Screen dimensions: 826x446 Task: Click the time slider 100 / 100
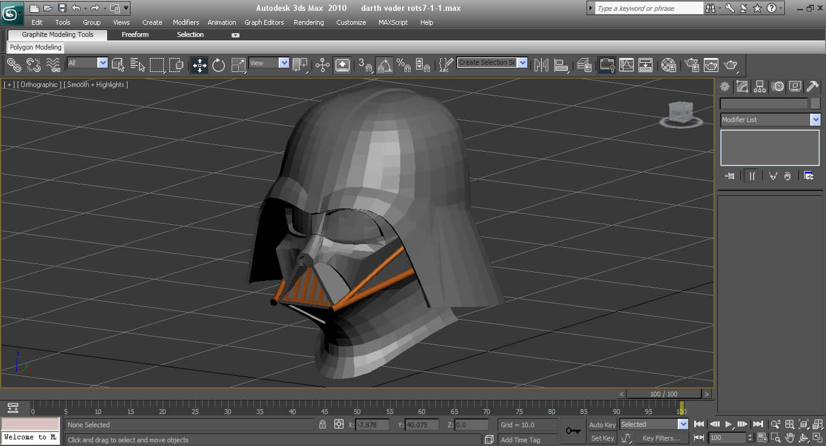(664, 394)
